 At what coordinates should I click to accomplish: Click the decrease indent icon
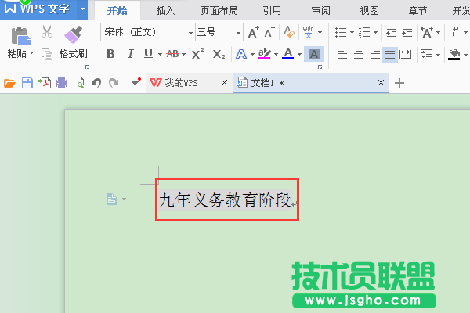[x=392, y=32]
